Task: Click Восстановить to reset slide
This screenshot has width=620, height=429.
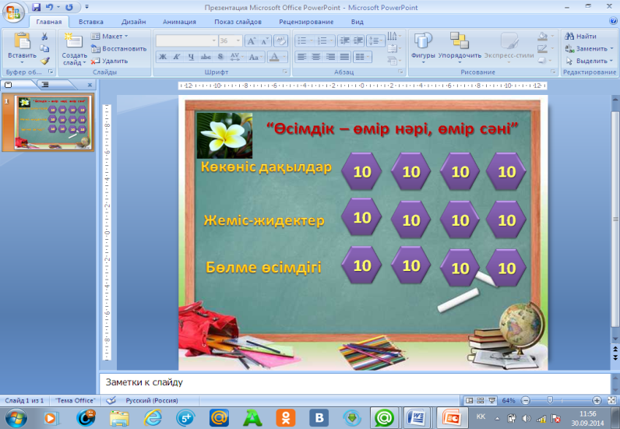Action: click(x=119, y=48)
